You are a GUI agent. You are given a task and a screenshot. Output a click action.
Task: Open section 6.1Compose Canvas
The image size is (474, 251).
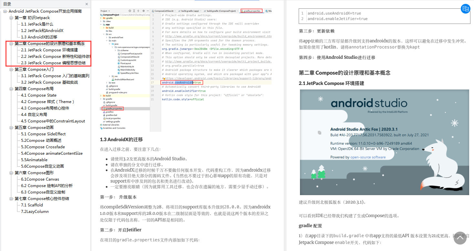pos(40,179)
